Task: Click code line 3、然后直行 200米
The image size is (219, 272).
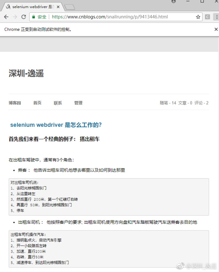Action: (44, 199)
